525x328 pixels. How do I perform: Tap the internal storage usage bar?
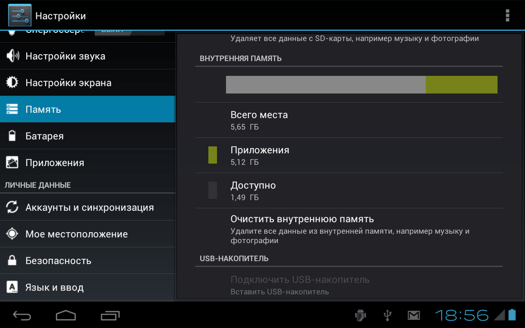click(361, 84)
